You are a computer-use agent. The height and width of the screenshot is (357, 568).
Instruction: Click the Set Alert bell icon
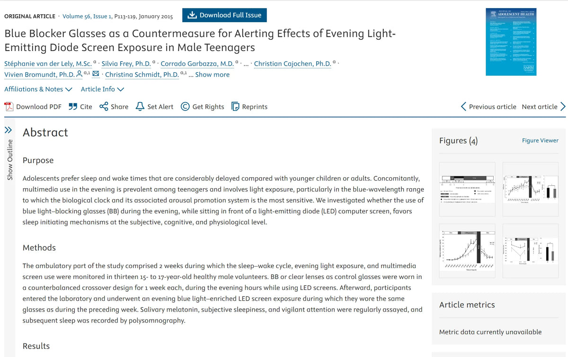point(140,106)
